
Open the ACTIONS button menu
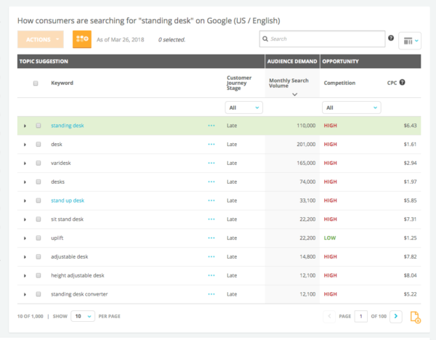[41, 39]
